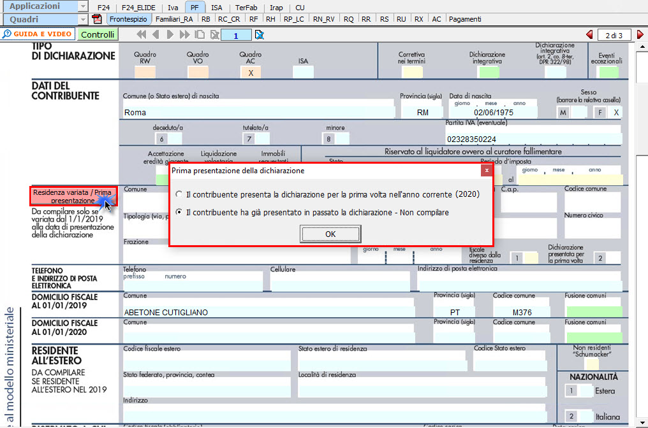Check the deceduto/a box 6
The width and height of the screenshot is (648, 428).
(175, 139)
